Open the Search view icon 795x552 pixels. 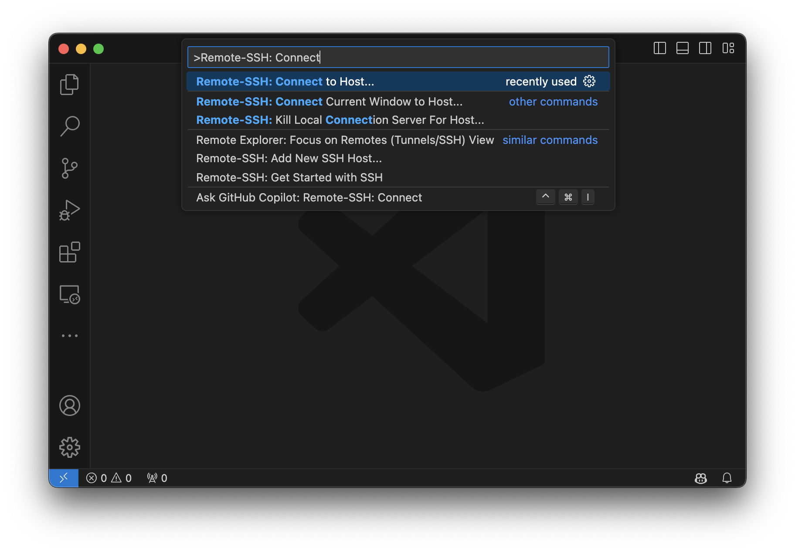pos(69,126)
